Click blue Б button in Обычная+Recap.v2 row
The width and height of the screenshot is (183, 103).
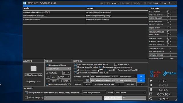[x=141, y=76]
